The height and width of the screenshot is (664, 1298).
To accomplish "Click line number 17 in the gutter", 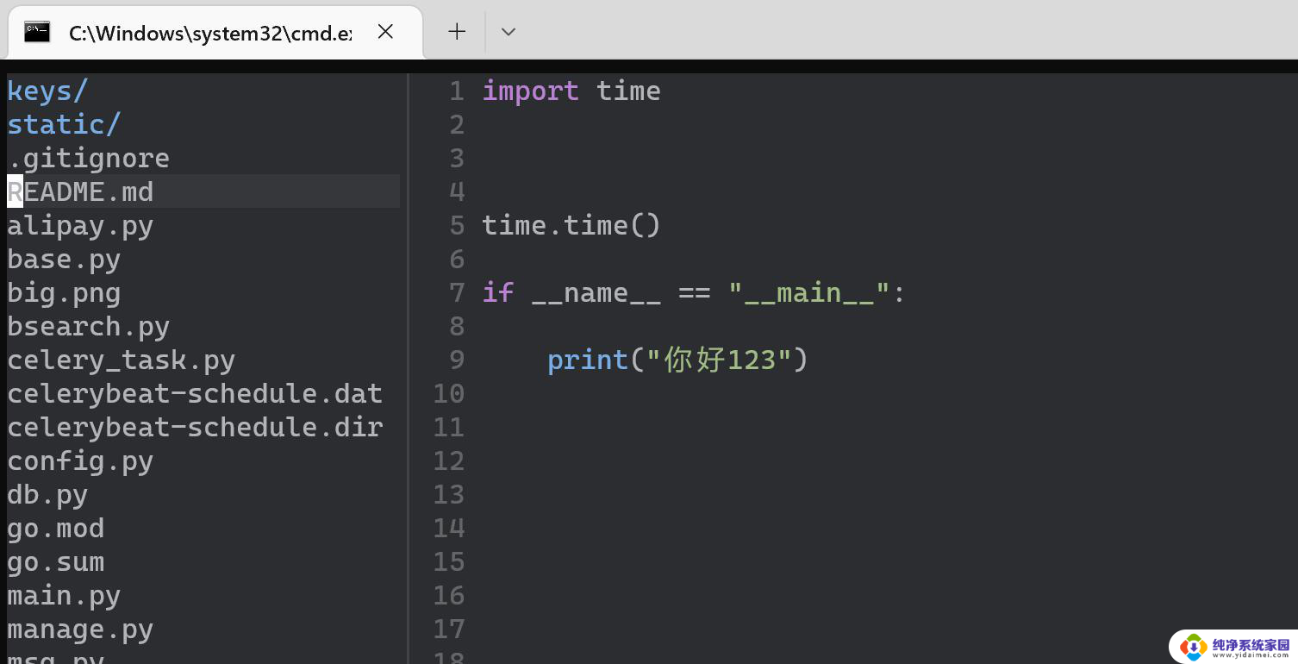I will [x=448, y=630].
